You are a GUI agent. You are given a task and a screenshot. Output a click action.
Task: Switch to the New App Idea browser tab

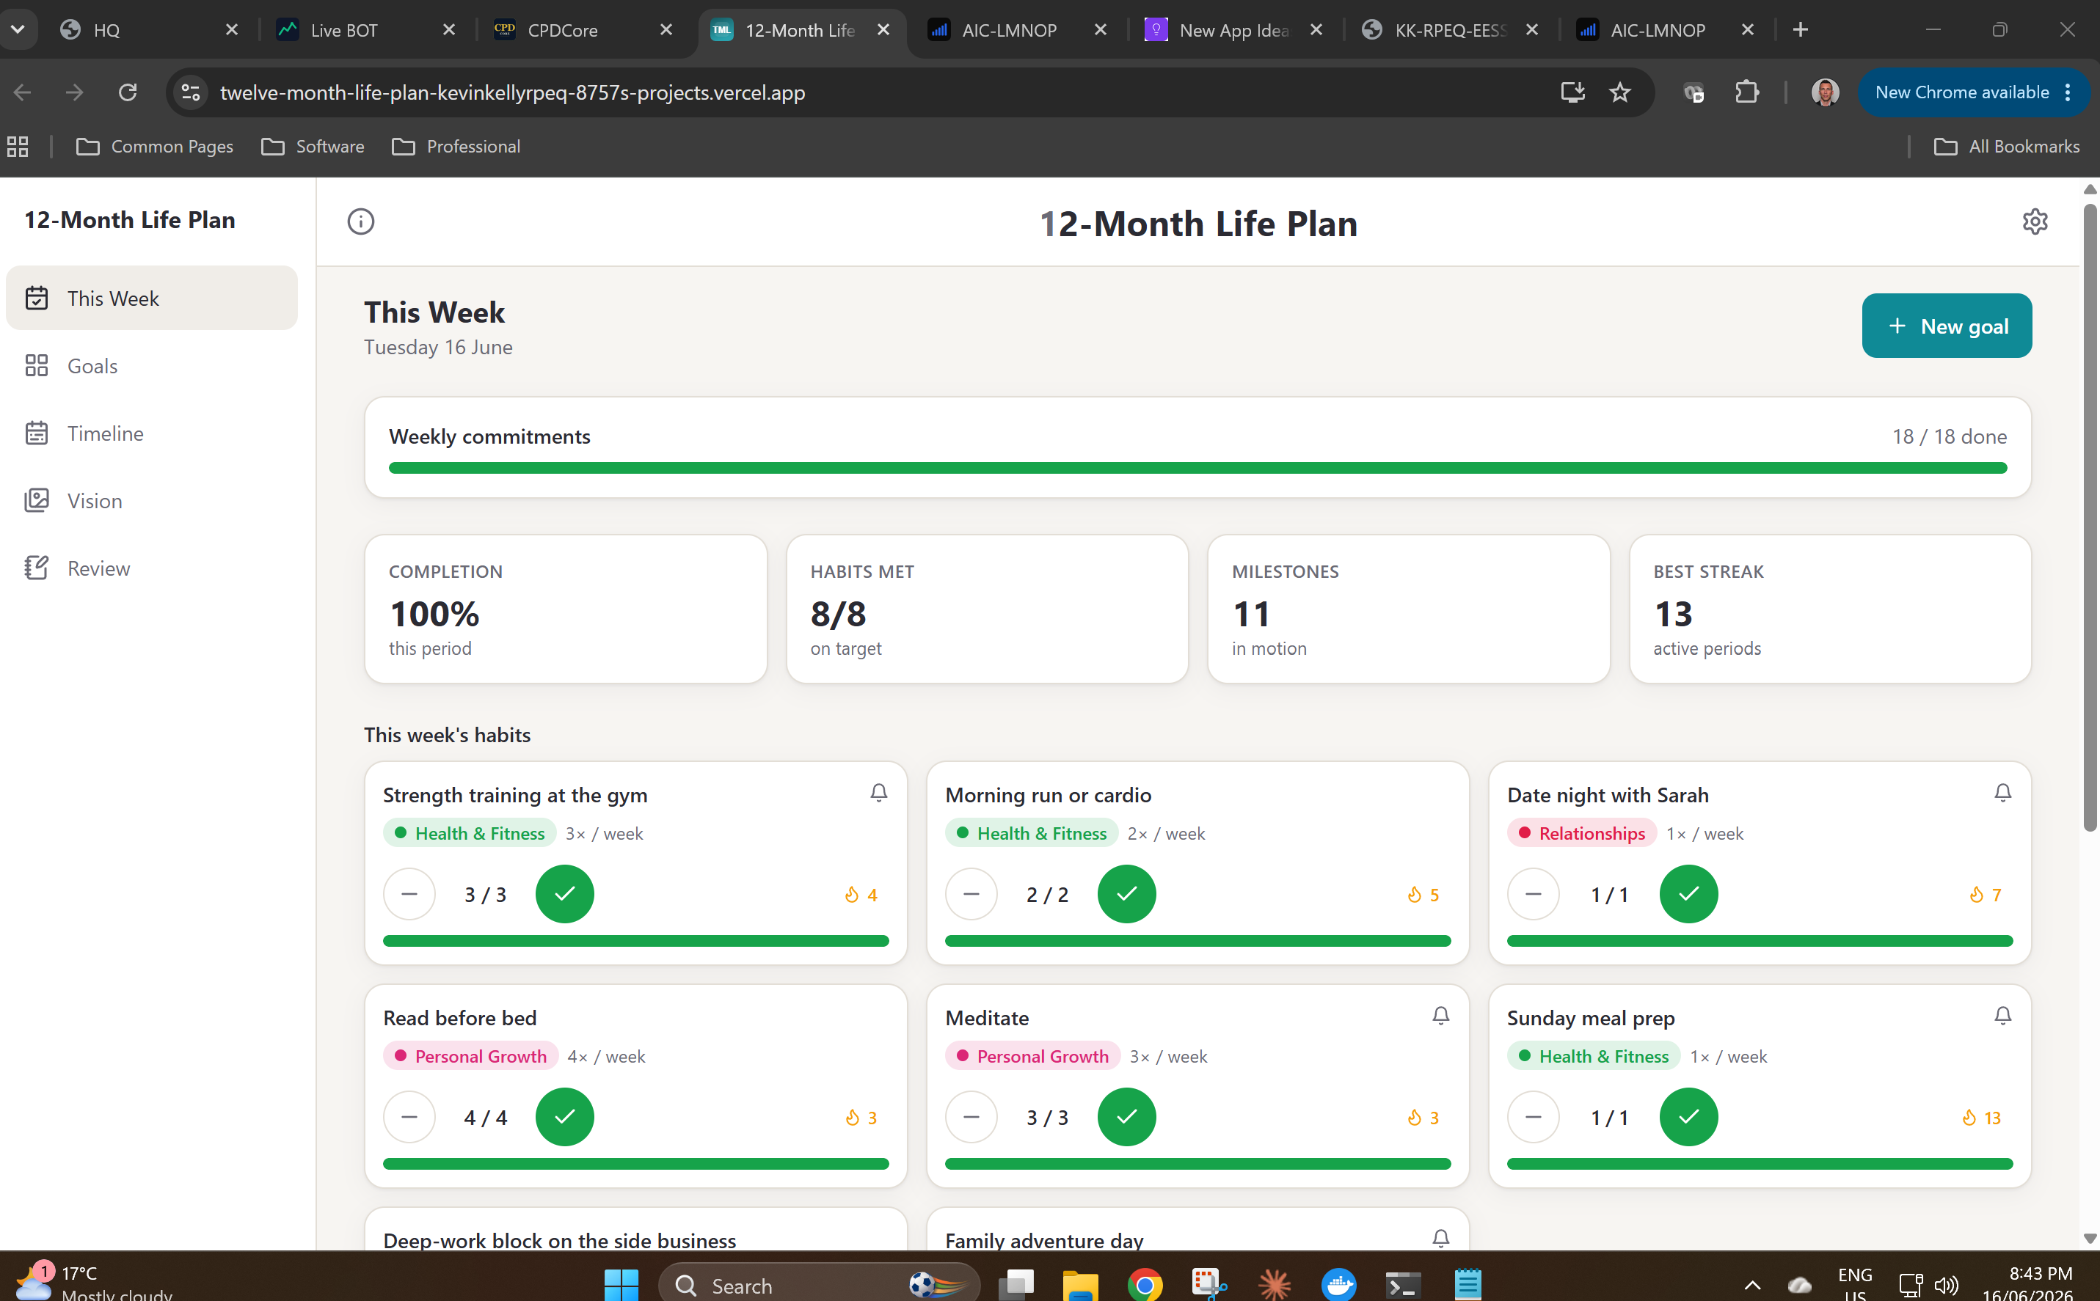point(1233,30)
